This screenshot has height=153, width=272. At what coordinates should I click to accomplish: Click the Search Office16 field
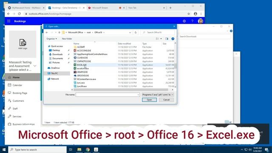158,32
